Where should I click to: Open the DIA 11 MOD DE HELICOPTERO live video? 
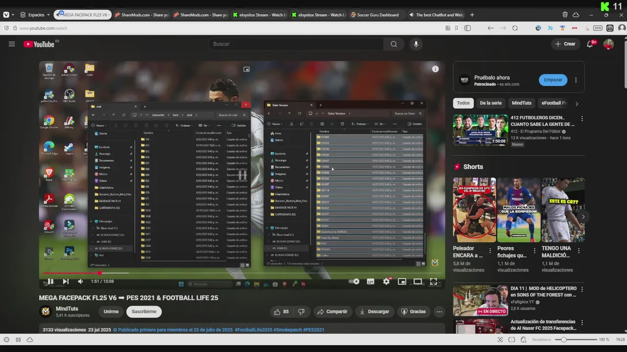[x=480, y=301]
